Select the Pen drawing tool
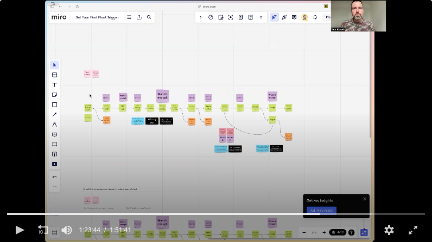 [55, 125]
